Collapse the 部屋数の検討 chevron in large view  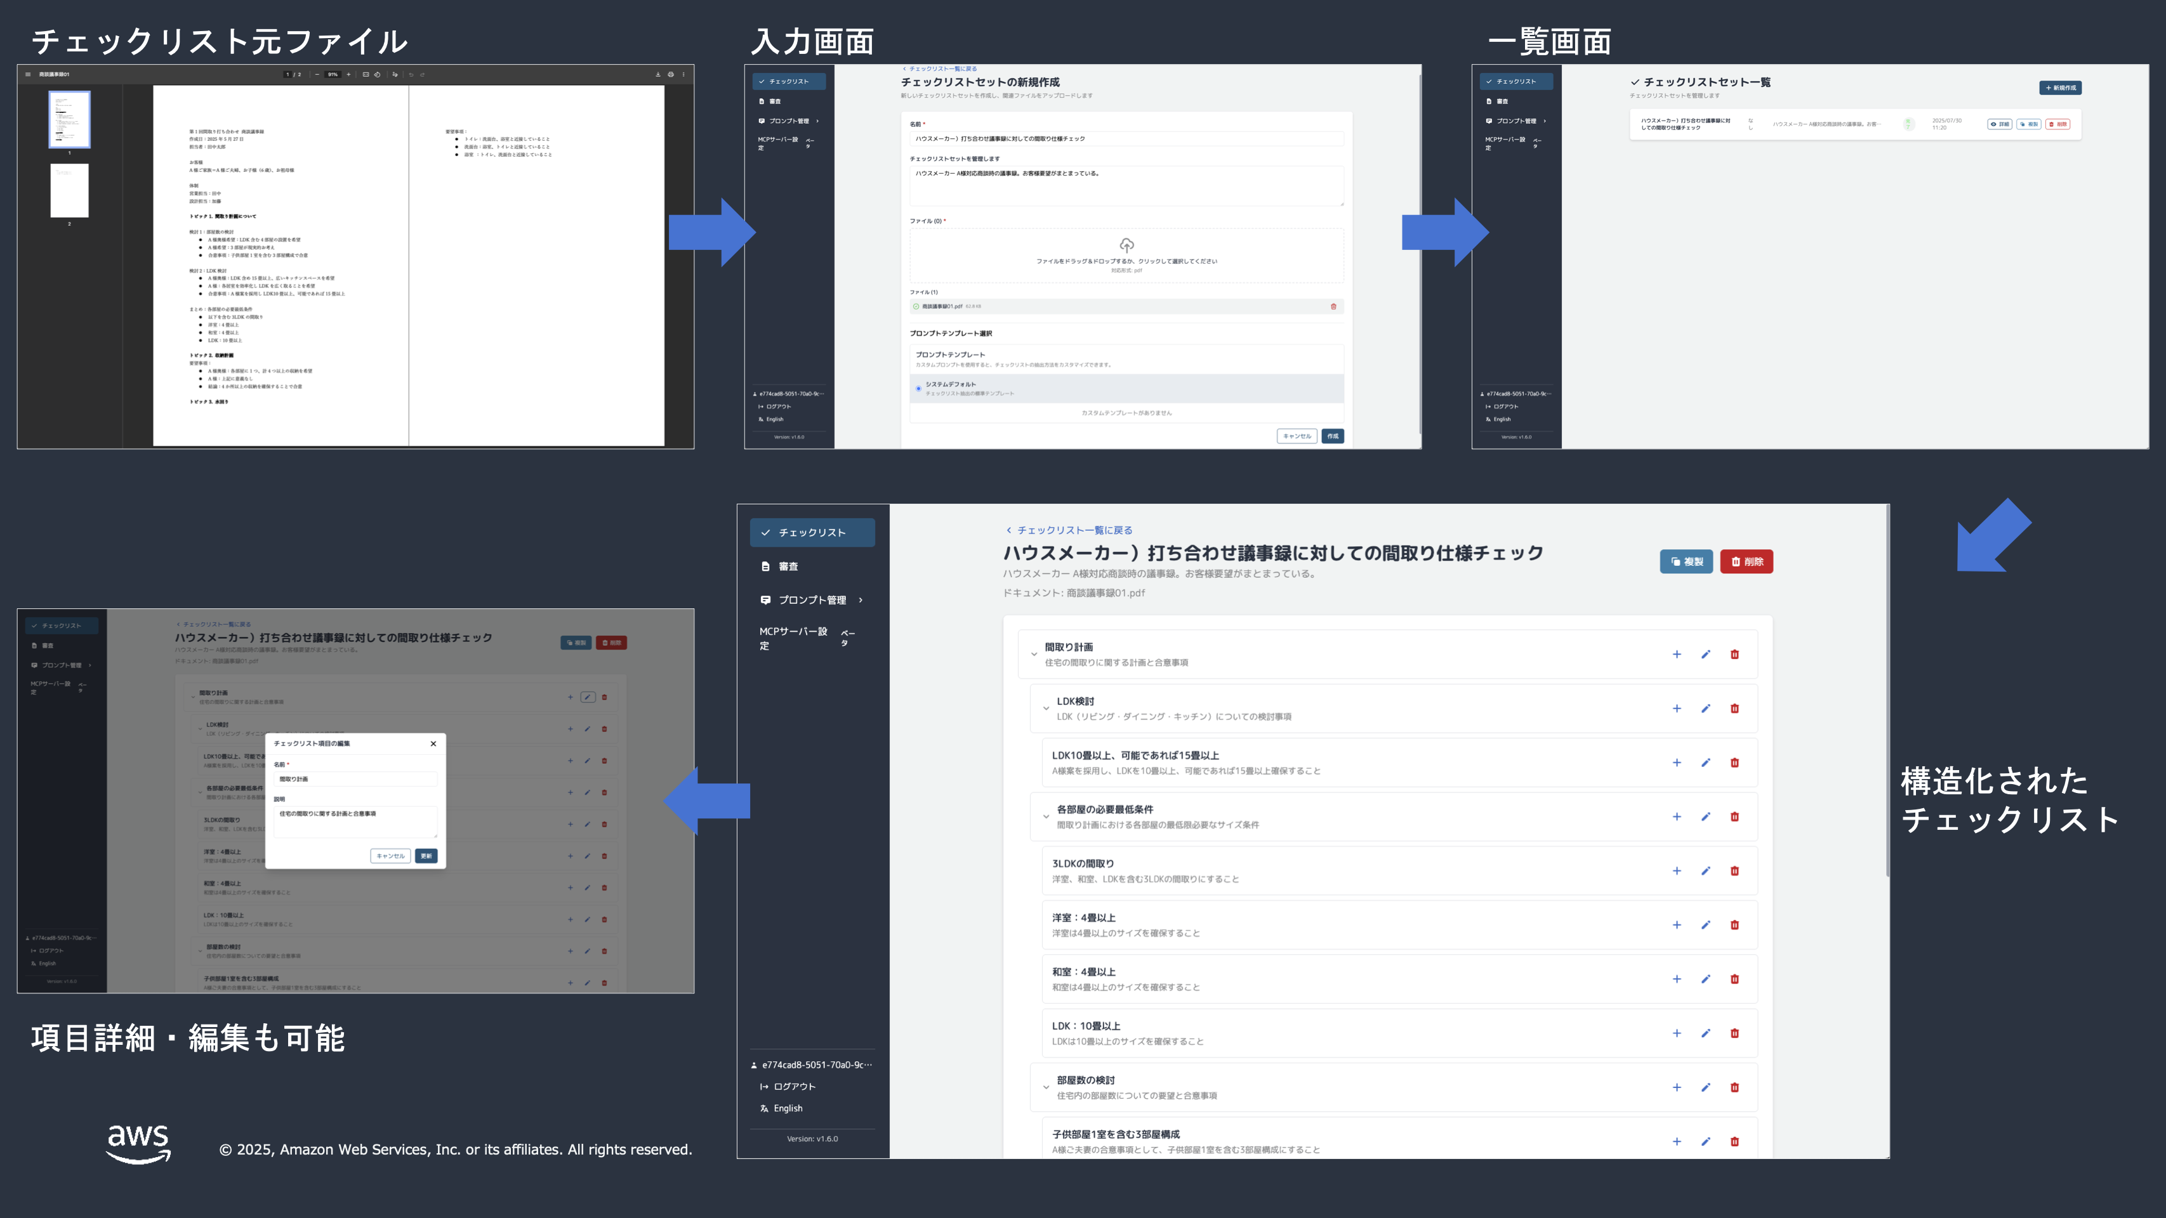tap(1045, 1087)
